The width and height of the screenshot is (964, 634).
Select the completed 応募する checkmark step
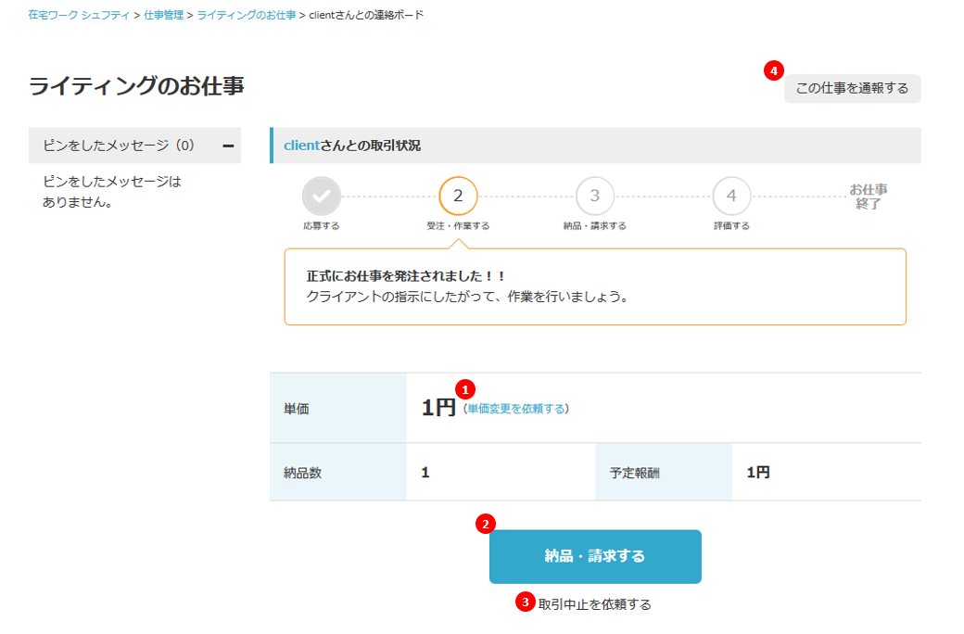[321, 197]
